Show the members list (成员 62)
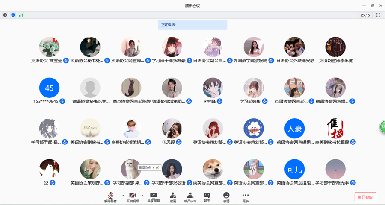The height and width of the screenshot is (205, 385). tap(190, 197)
